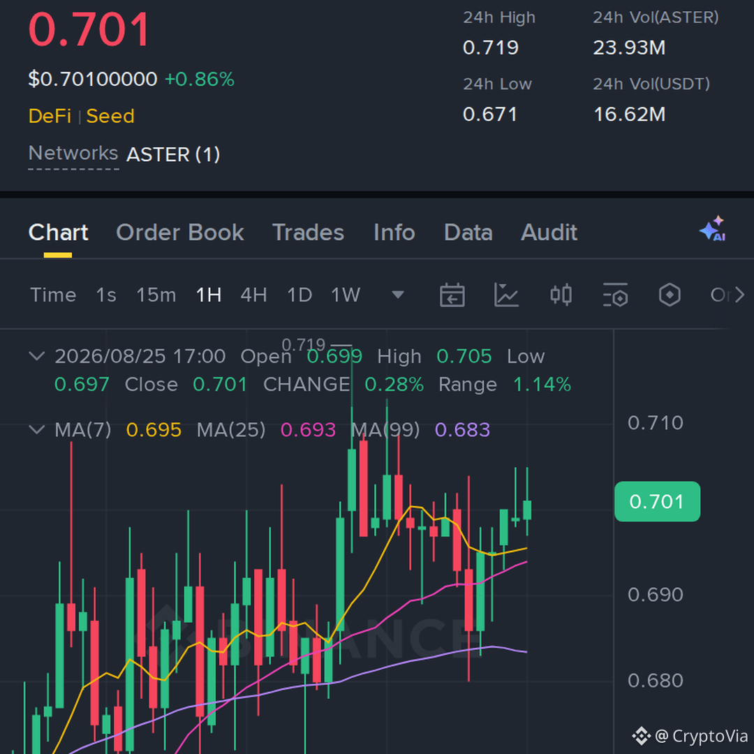Image resolution: width=754 pixels, height=754 pixels.
Task: Click the 0.680 price axis label
Action: 656,681
